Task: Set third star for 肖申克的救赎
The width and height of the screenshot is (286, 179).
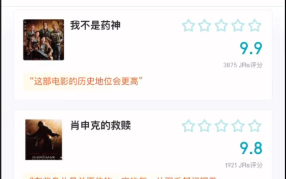Action: [221, 126]
